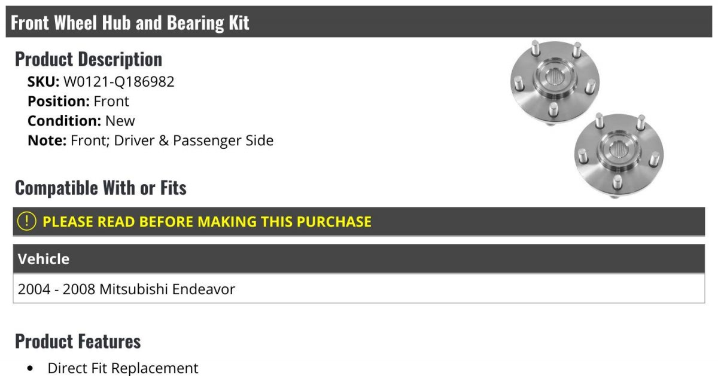
Task: Click the 'Condition: New' detail line
Action: click(x=81, y=121)
